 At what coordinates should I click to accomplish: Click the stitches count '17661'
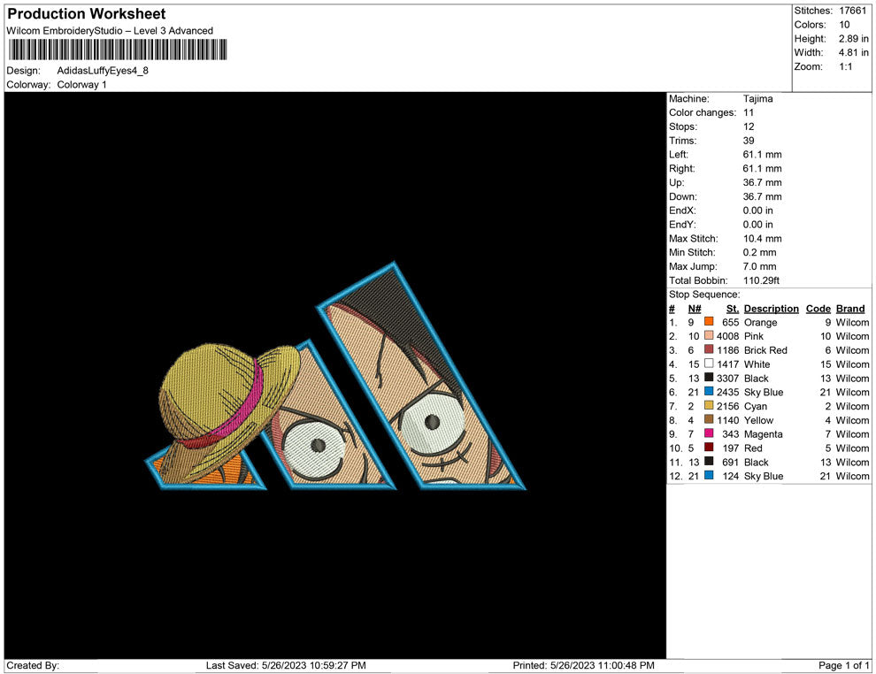click(852, 11)
